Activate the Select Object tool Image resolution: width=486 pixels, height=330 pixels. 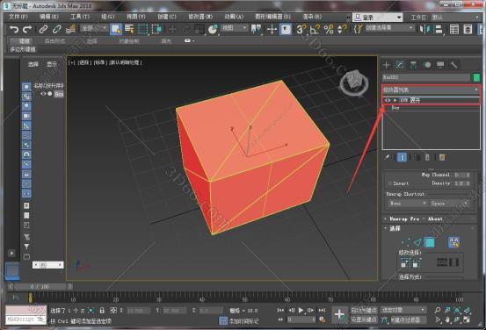click(x=116, y=30)
